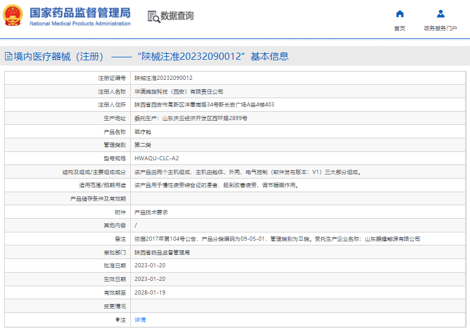Click the model value HWAQU-CLC-A2
The height and width of the screenshot is (330, 470).
pyautogui.click(x=156, y=158)
